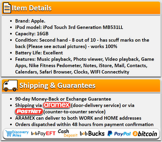Click the Condition: Second hand text
This screenshot has width=162, height=142.
41,40
